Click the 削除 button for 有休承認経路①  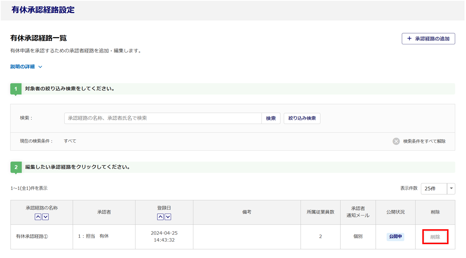pyautogui.click(x=435, y=237)
